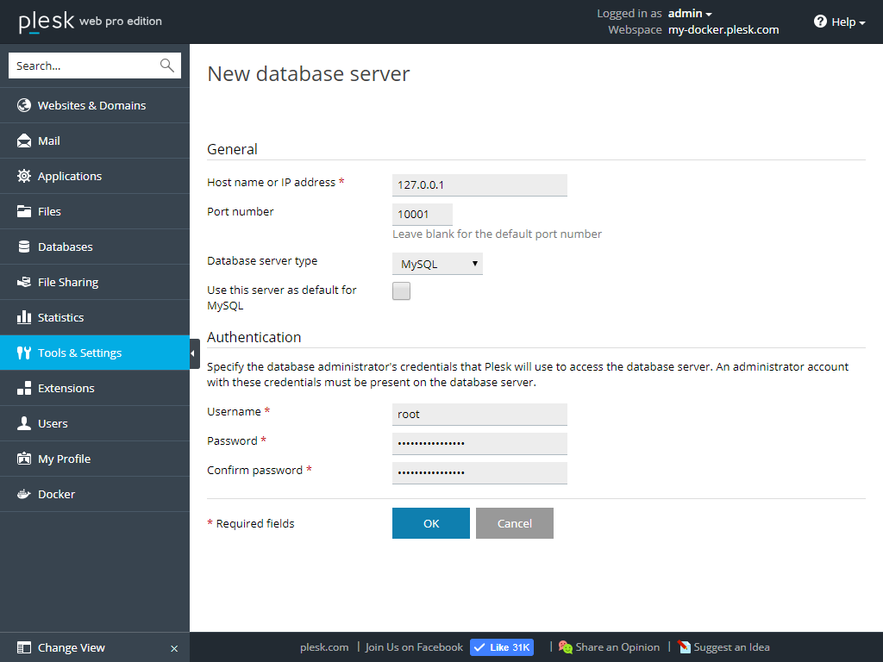Click the Host name or IP address field
883x662 pixels.
(x=479, y=185)
